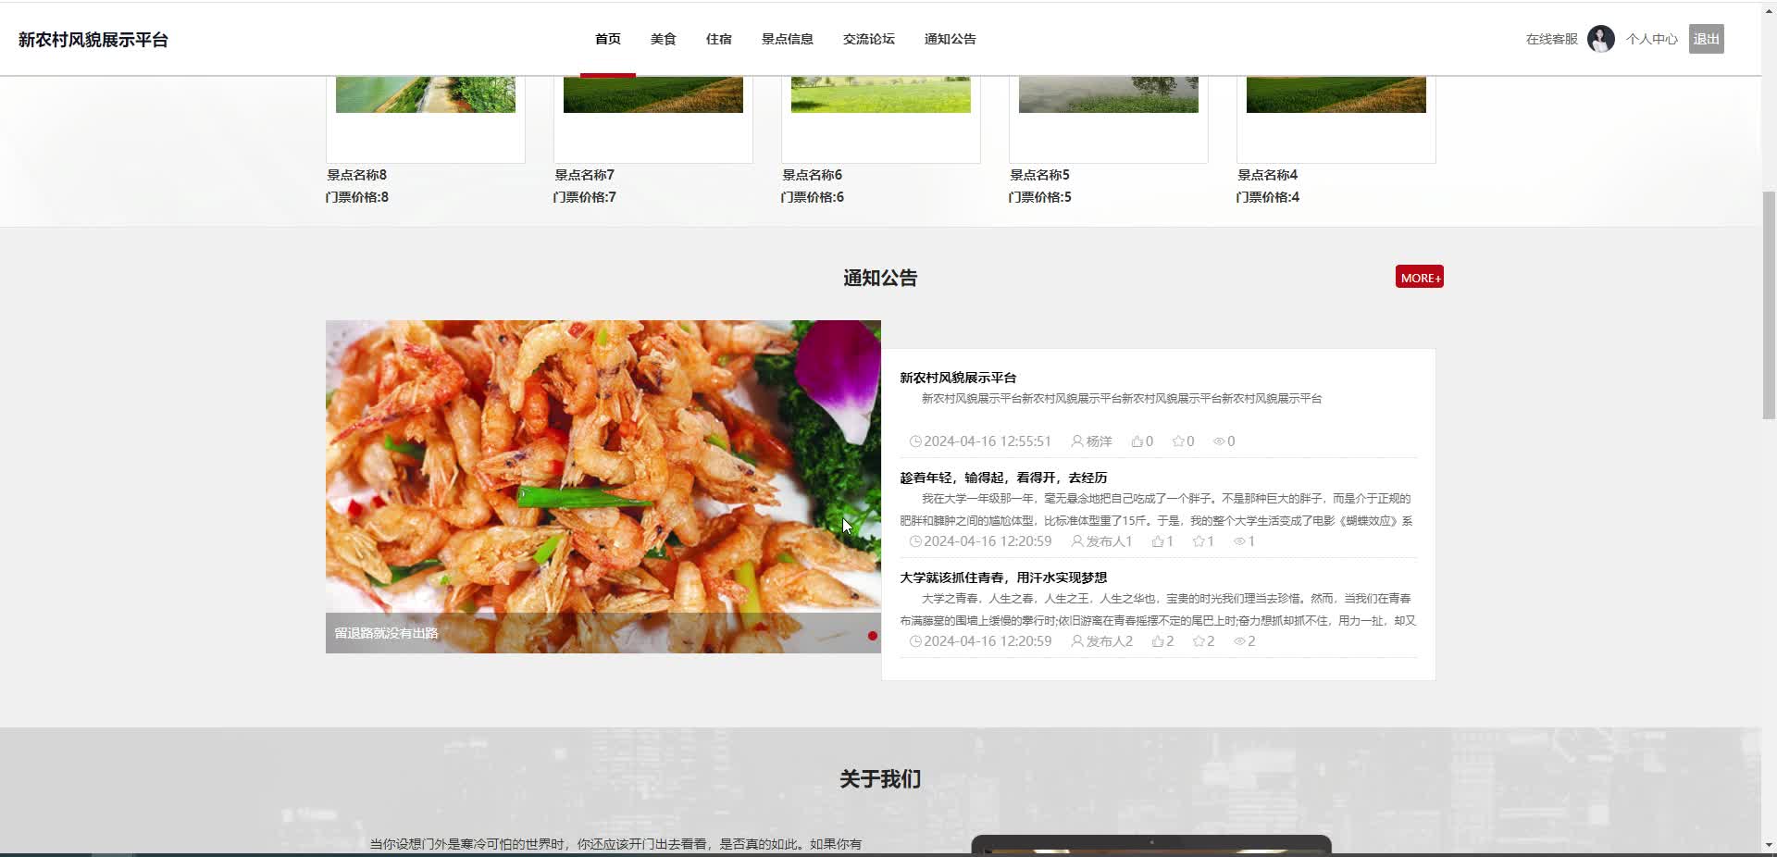Favorite the 大学就该抓住青春 notice with its star icon
The width and height of the screenshot is (1777, 857).
click(x=1199, y=641)
